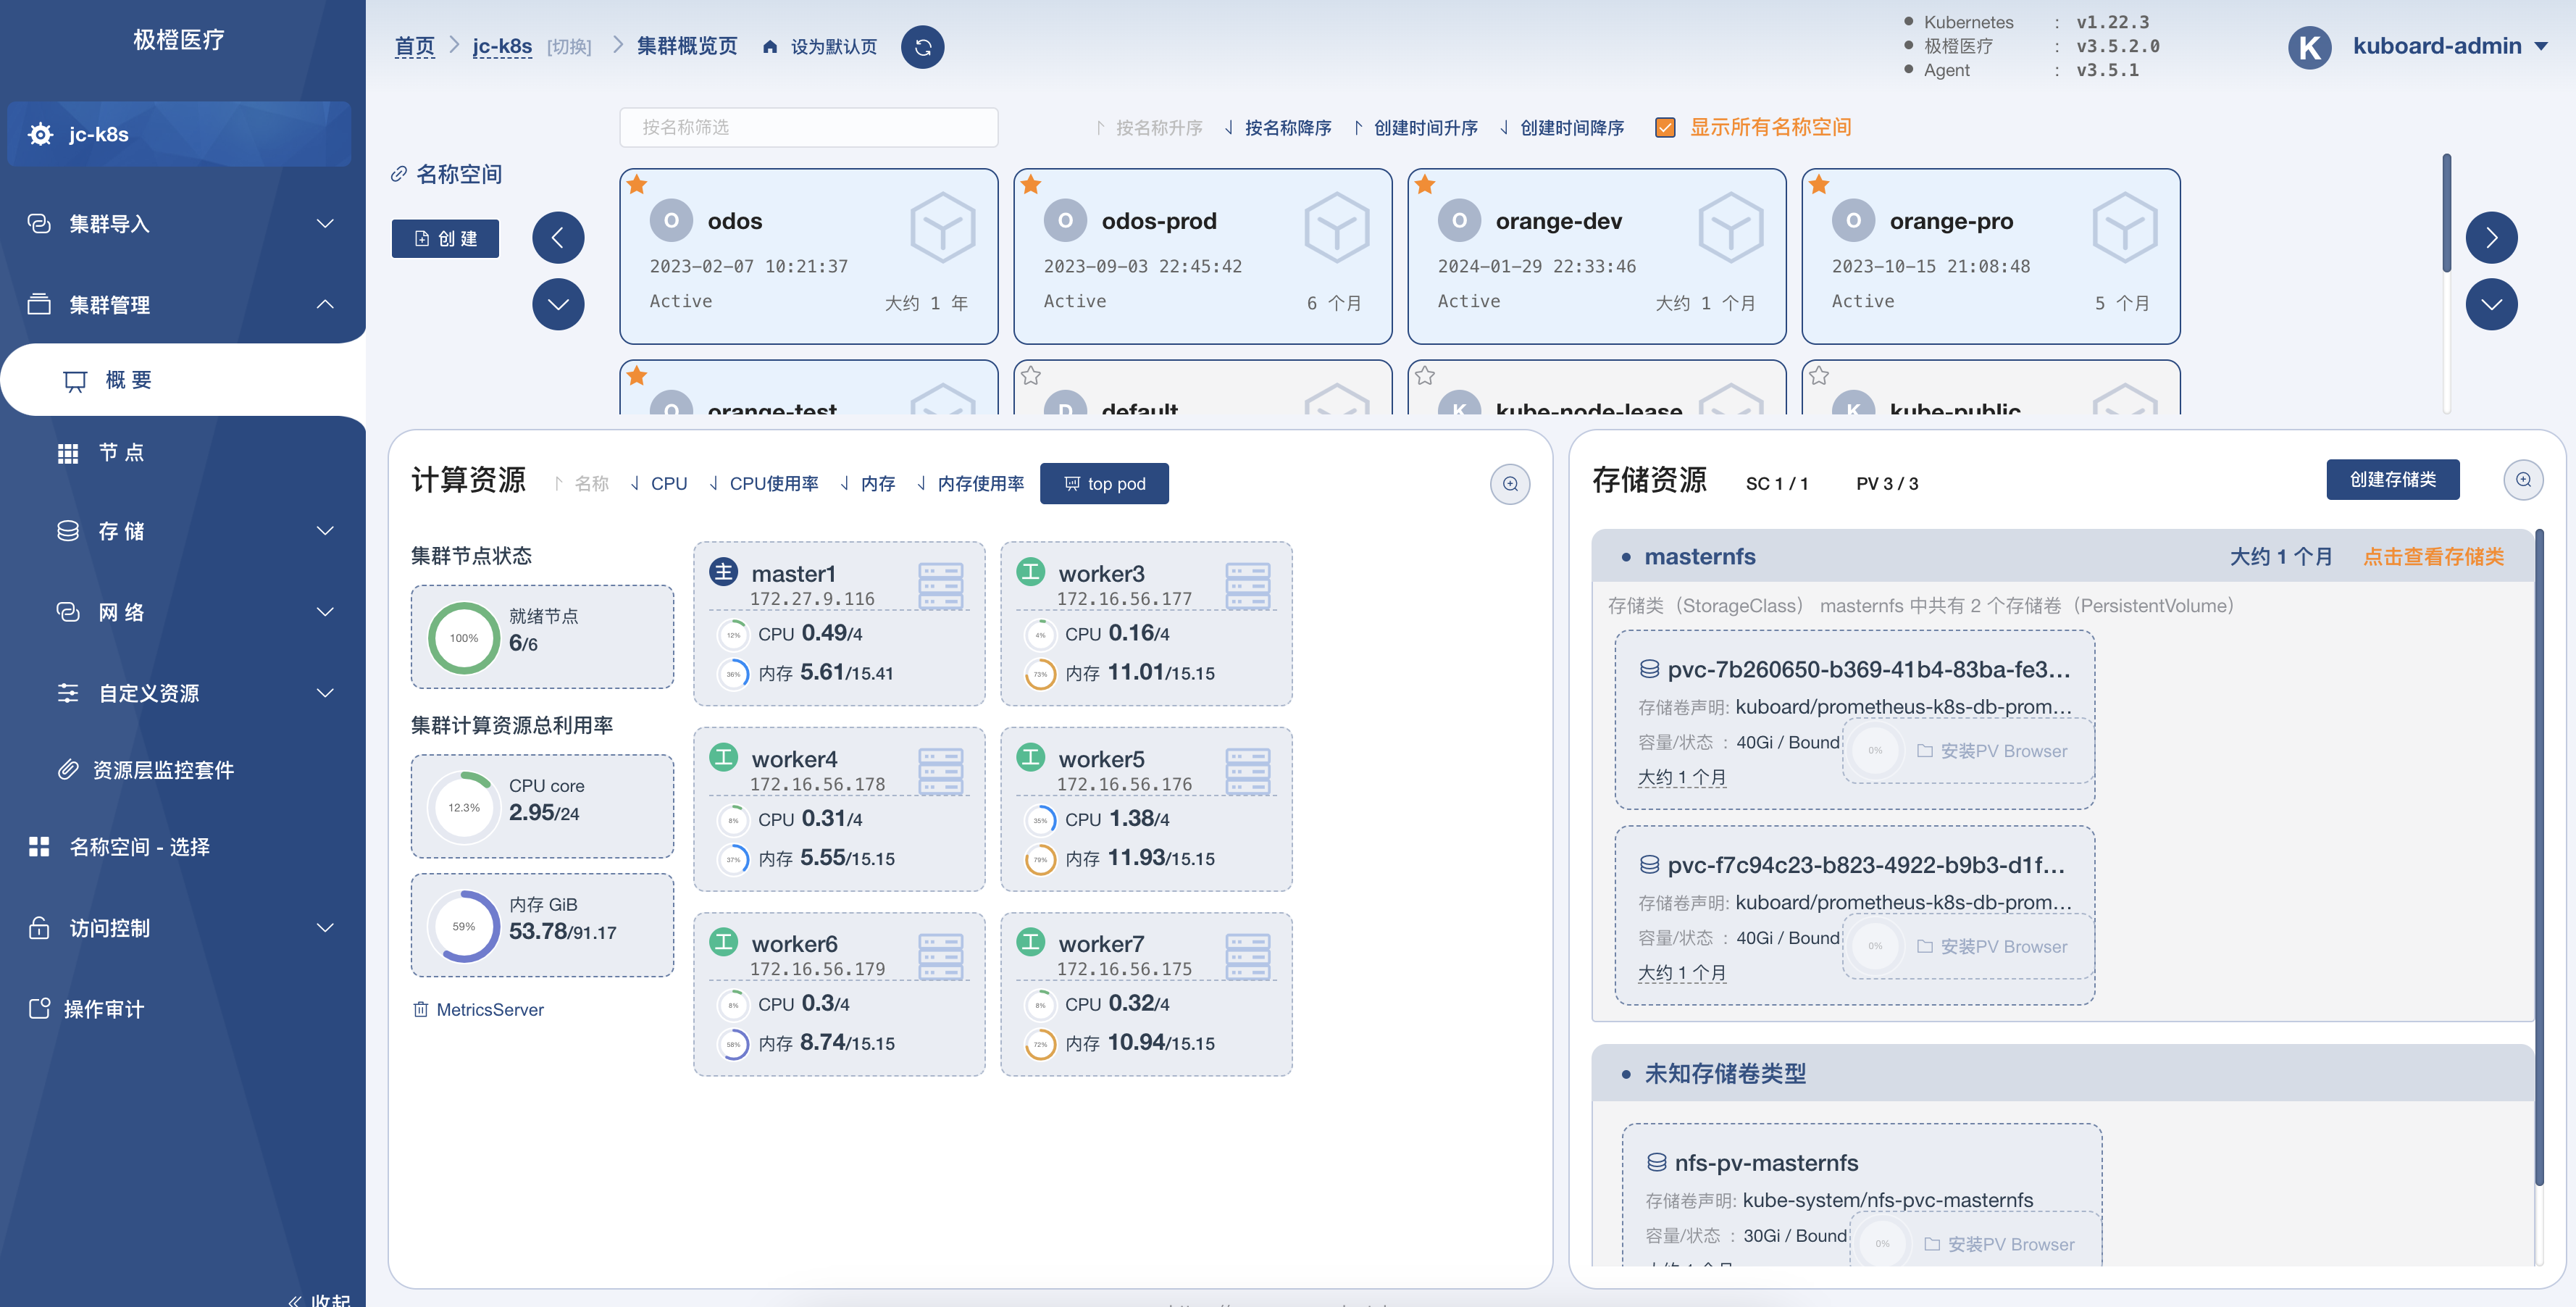Screen dimensions: 2576x1307
Task: Click the trash icon beside MetricsServer
Action: 421,1009
